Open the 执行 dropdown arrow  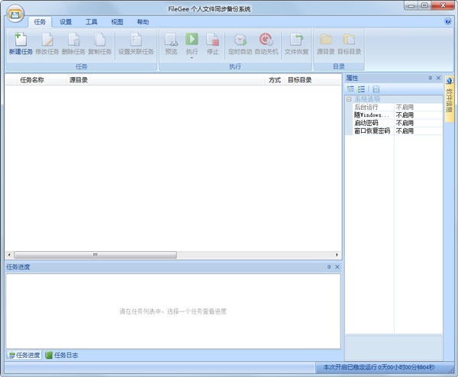(192, 58)
